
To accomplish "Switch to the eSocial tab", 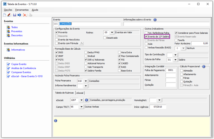I will pos(80,93).
